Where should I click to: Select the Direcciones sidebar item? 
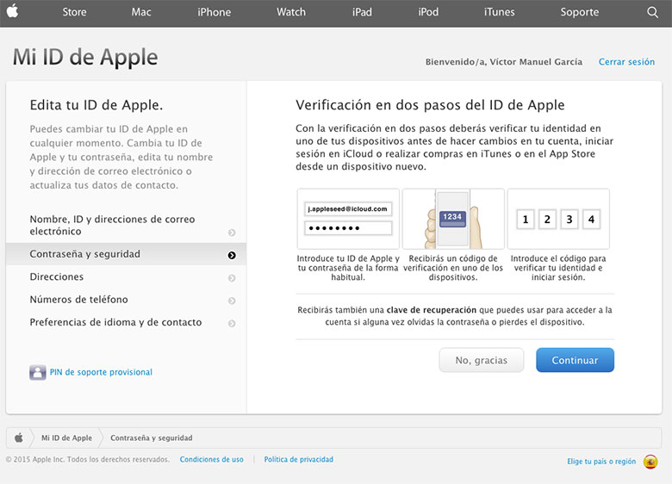pos(126,276)
